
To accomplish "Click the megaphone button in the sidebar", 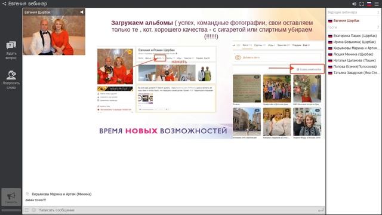I will pos(11,197).
